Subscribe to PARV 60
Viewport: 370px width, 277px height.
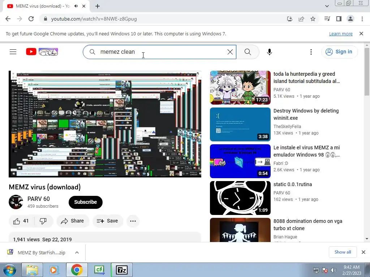85,202
